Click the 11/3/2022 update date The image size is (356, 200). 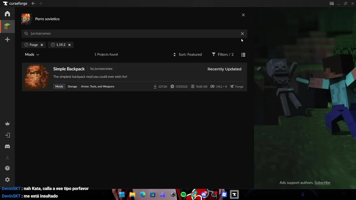coord(179,86)
